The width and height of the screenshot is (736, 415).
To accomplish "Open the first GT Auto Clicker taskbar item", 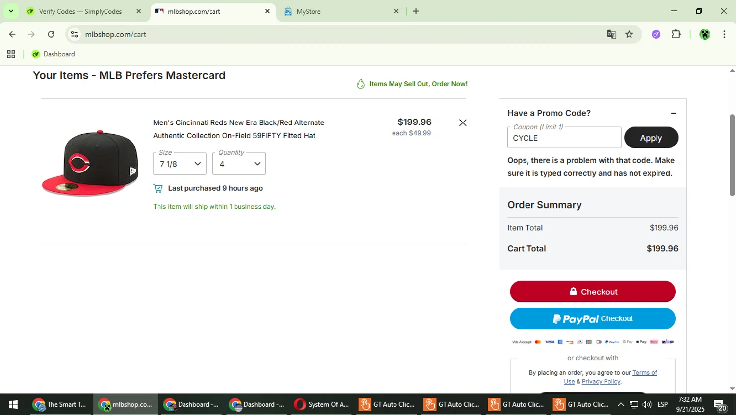I will click(387, 404).
